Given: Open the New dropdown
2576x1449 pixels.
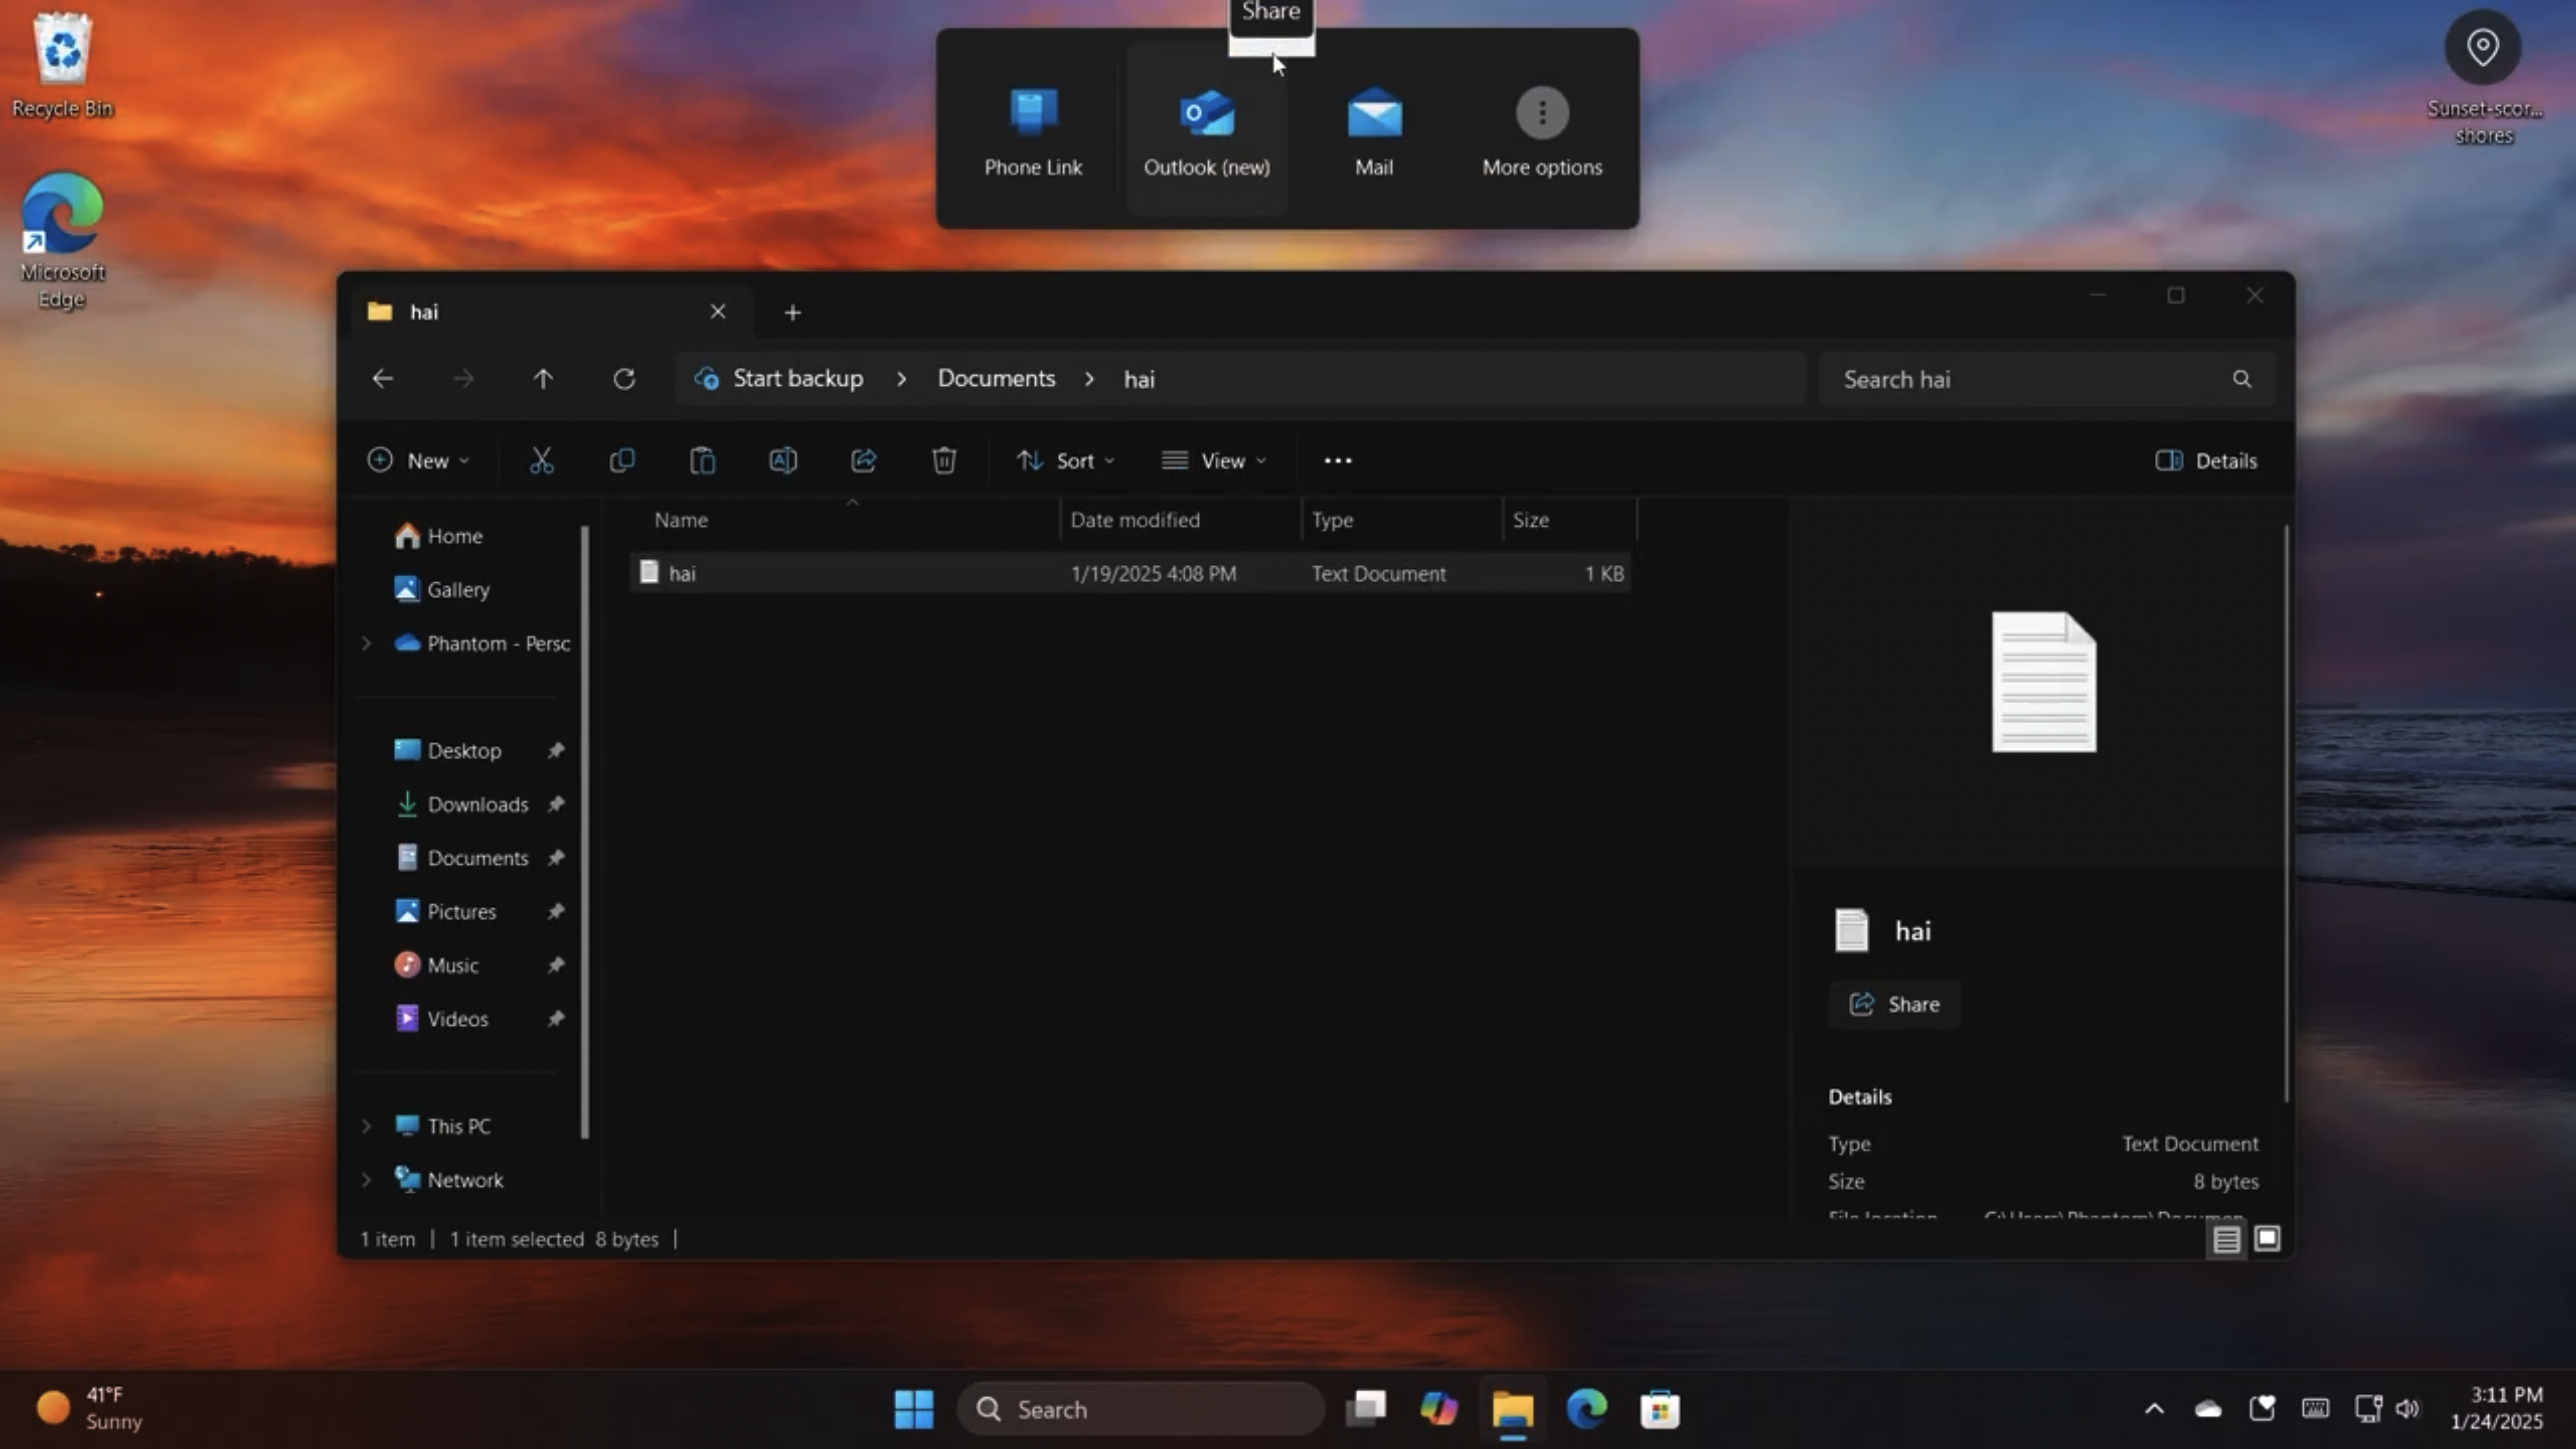Looking at the screenshot, I should (418, 460).
